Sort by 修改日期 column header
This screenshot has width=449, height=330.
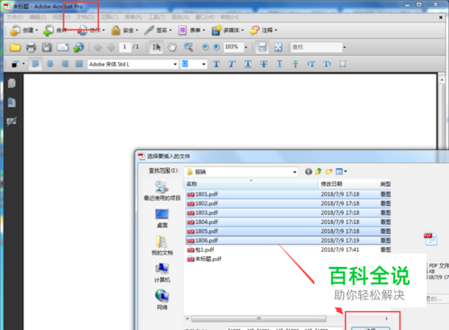click(x=348, y=183)
